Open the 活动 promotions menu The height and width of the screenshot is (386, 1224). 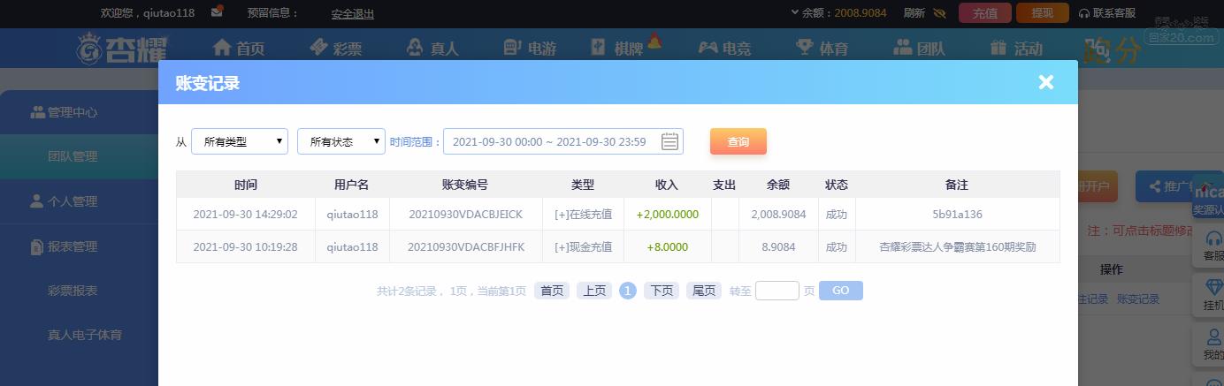click(x=1016, y=48)
